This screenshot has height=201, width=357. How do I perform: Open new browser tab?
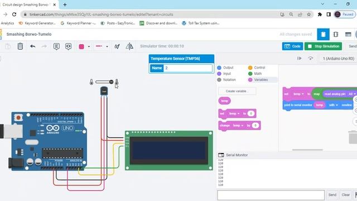tap(65, 4)
